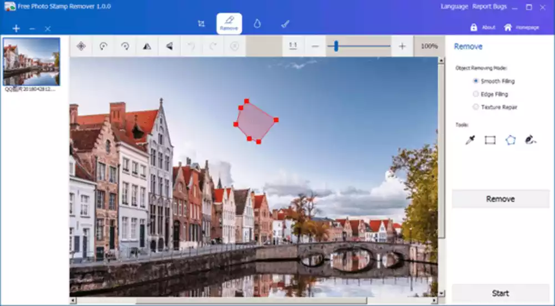The height and width of the screenshot is (306, 555).
Task: Click the app logo icon in title bar
Action: 10,6
